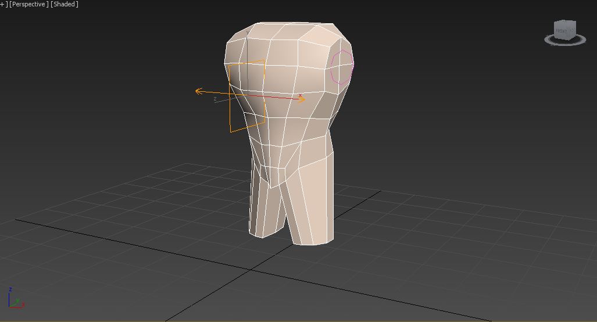
Task: Open the Shaded display mode menu
Action: click(65, 4)
